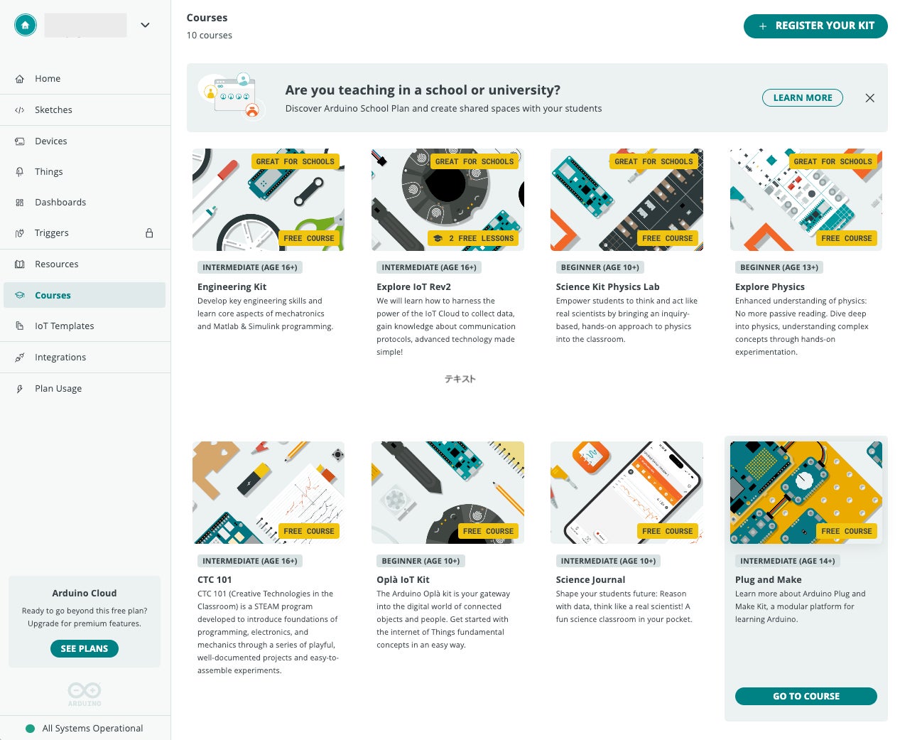Click the Triggers sidebar icon

coord(20,233)
